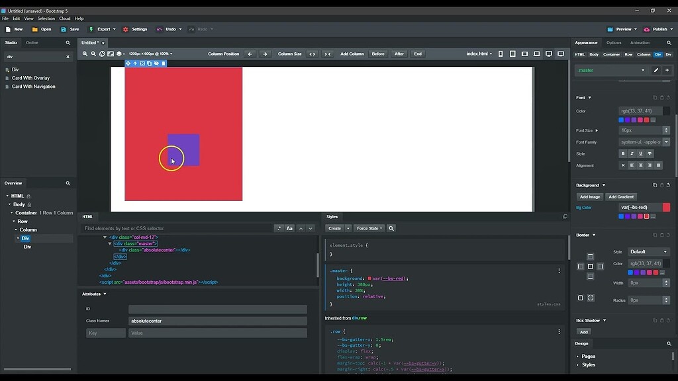
Task: Move column left with the left arrow
Action: [250, 54]
